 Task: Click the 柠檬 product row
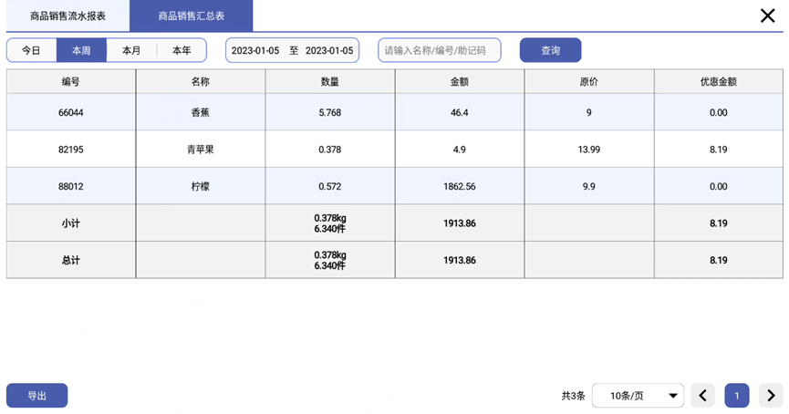(201, 186)
